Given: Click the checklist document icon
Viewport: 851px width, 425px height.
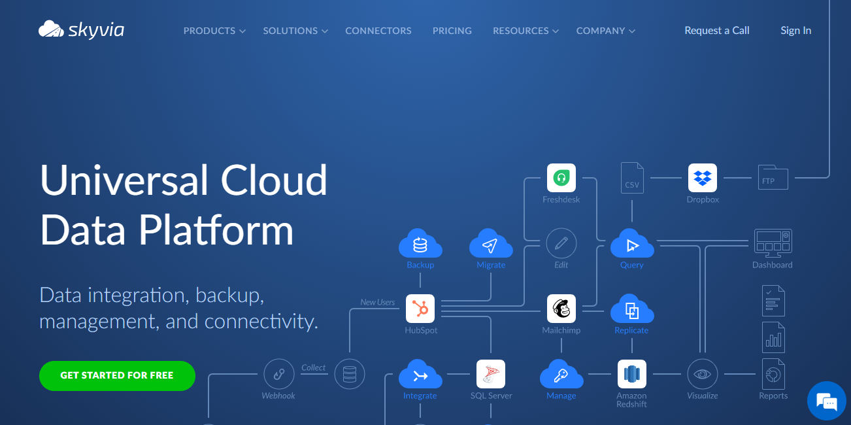Looking at the screenshot, I should (x=773, y=301).
